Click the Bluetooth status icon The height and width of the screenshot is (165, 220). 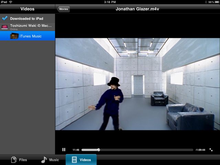point(206,2)
